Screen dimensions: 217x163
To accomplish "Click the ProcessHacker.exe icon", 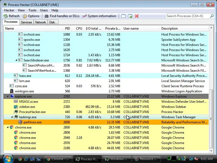I will pos(16,112).
